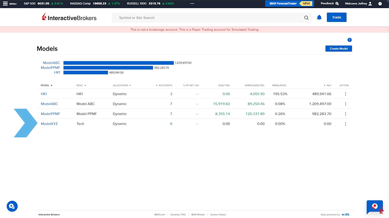Open accounts count 7 for ModelPPMF
The image size is (389, 218).
[171, 114]
